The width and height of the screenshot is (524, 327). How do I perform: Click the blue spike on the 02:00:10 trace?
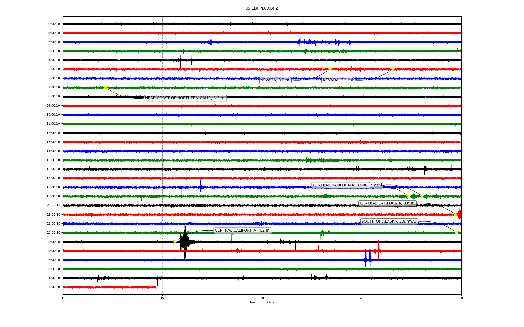click(300, 41)
